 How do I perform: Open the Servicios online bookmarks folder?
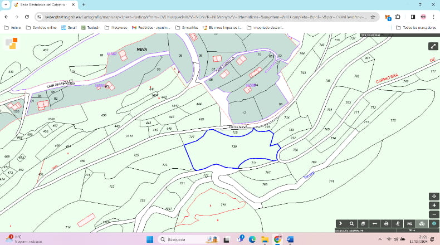point(41,27)
